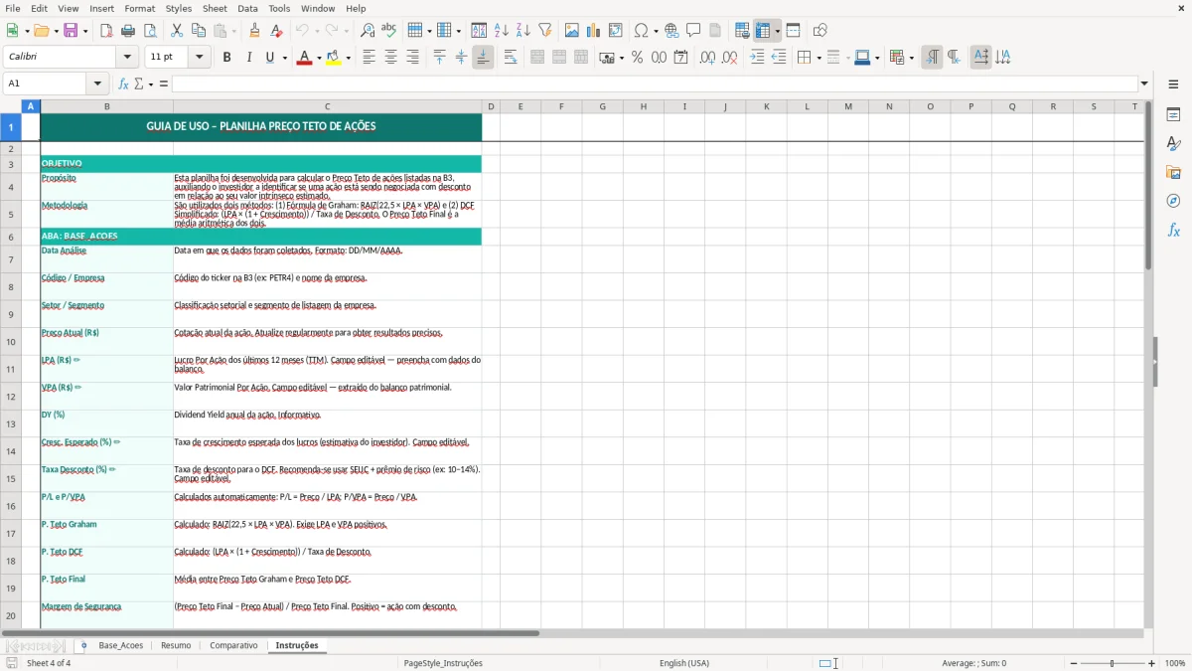Screen dimensions: 1192x671
Task: Open the Font Name dropdown arrow
Action: (x=127, y=58)
